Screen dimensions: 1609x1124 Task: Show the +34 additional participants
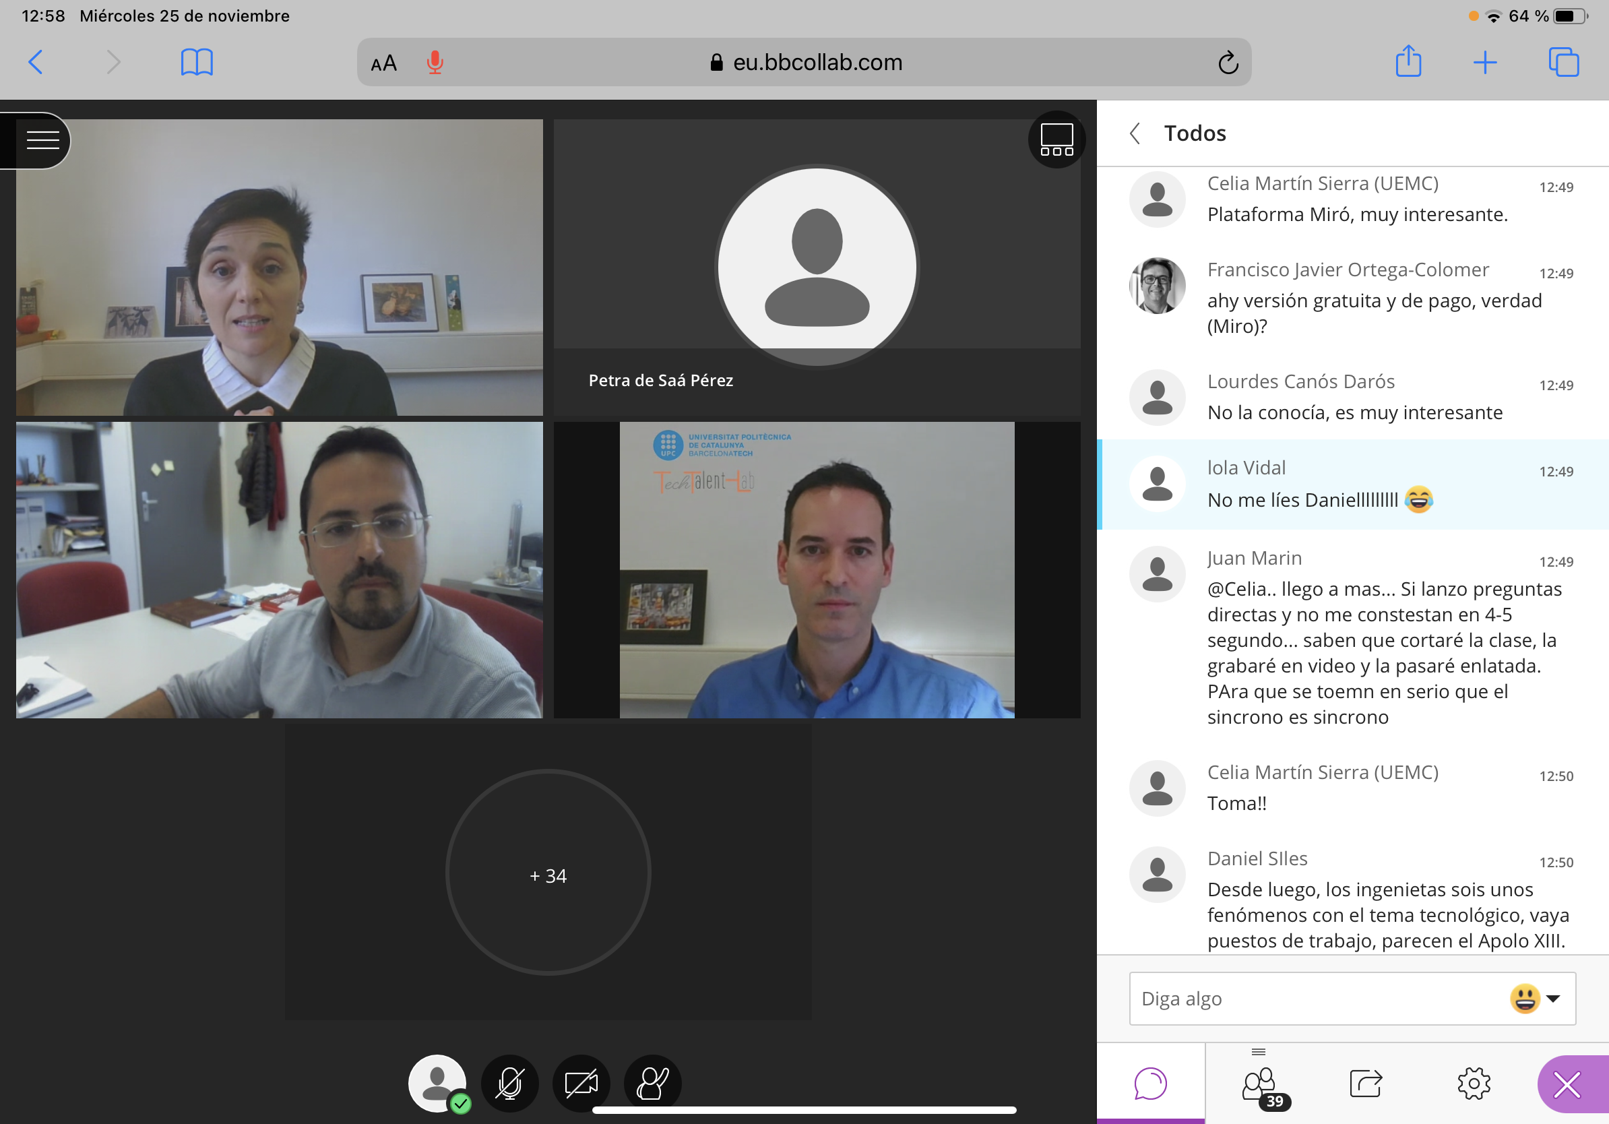coord(548,873)
